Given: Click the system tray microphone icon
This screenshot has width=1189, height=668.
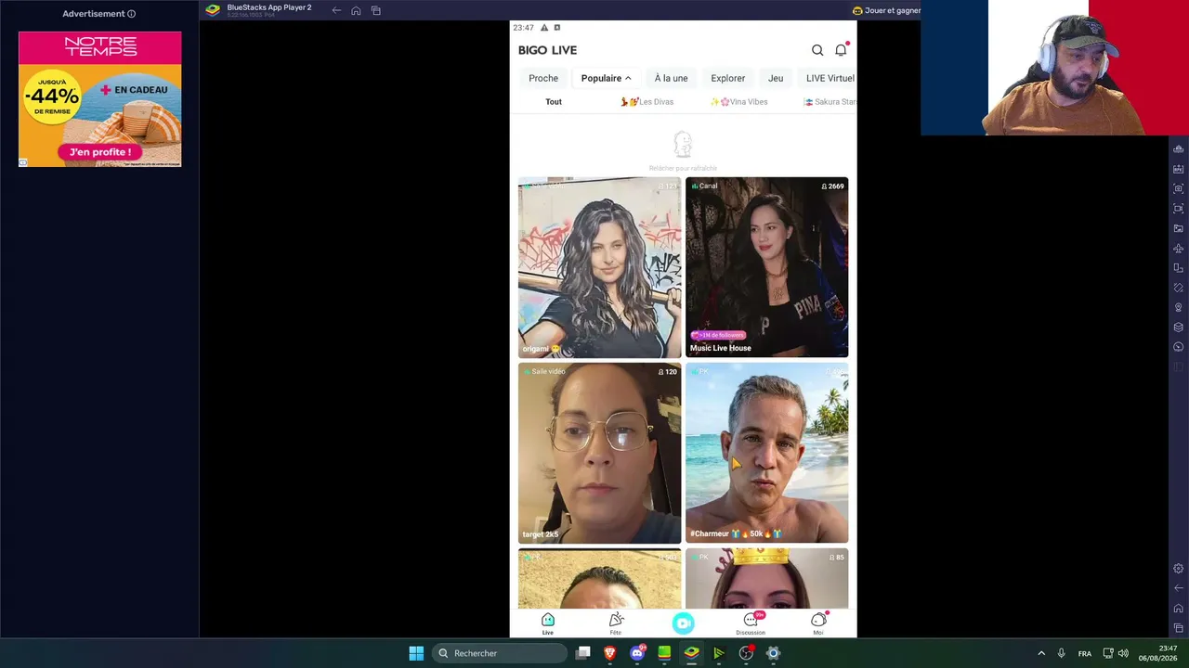Looking at the screenshot, I should (1062, 653).
